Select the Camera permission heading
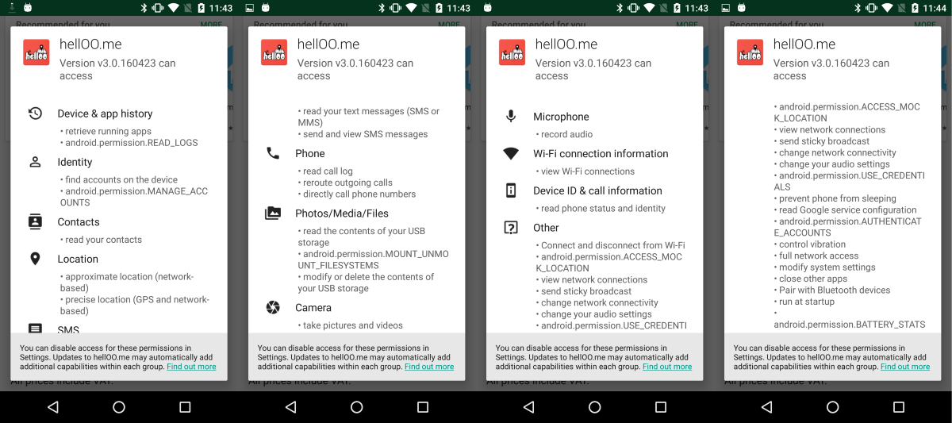Image resolution: width=952 pixels, height=423 pixels. click(x=313, y=307)
